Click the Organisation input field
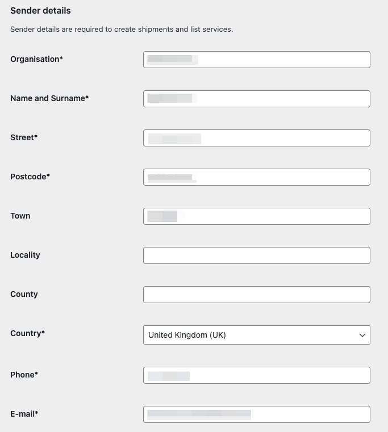388x432 pixels. (256, 60)
